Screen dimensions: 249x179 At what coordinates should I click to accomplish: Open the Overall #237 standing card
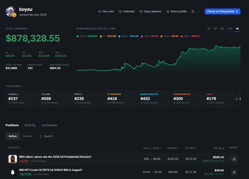[x=21, y=98]
